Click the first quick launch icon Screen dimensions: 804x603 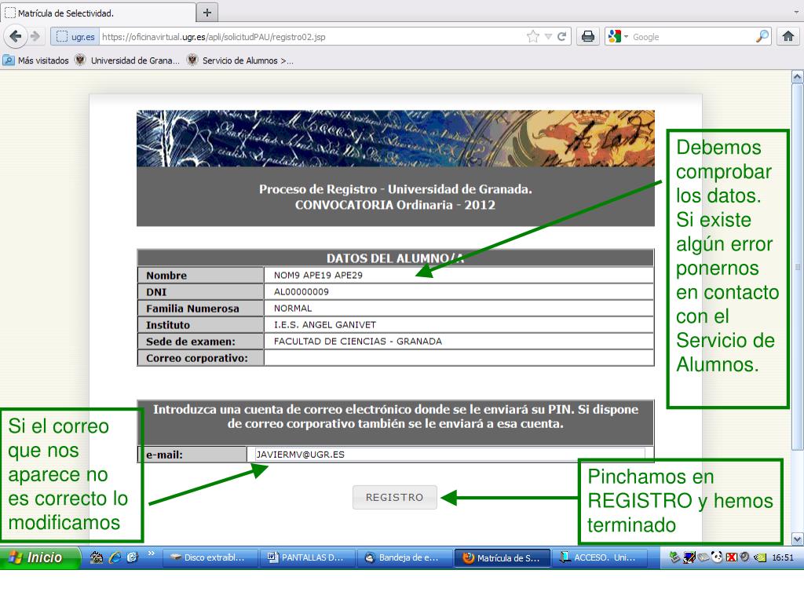coord(97,557)
